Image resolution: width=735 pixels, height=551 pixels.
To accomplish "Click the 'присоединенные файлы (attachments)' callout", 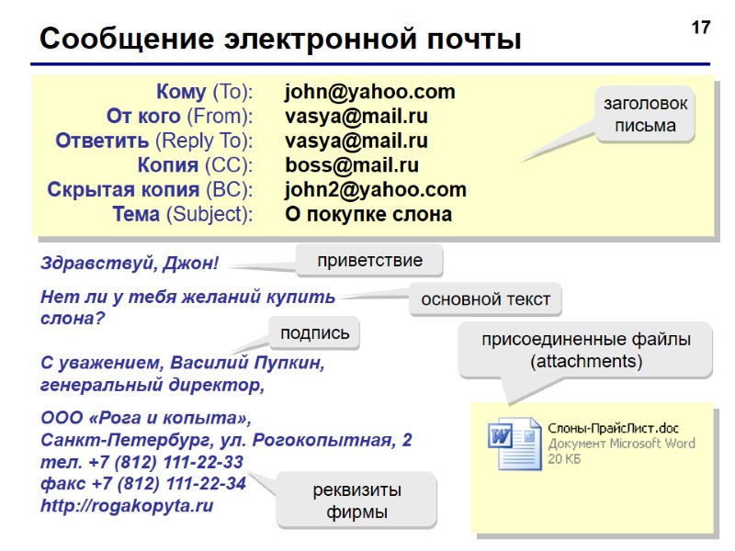I will click(x=586, y=350).
